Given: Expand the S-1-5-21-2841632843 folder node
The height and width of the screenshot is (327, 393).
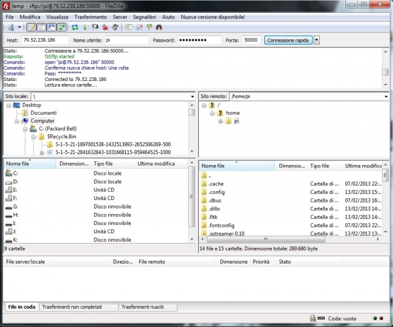Looking at the screenshot, I should coord(42,152).
